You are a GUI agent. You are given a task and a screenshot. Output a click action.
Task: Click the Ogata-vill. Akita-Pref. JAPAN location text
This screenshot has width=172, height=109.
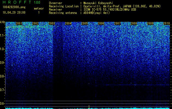122,6
